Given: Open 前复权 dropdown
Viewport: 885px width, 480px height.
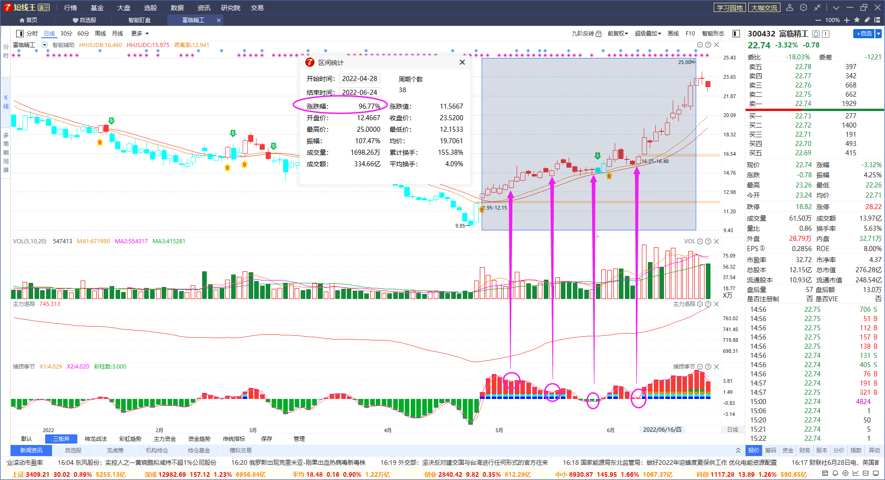Looking at the screenshot, I should pos(617,34).
